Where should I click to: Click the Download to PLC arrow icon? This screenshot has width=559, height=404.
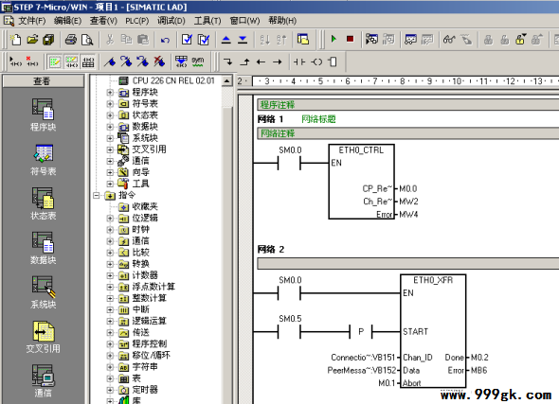coord(243,40)
